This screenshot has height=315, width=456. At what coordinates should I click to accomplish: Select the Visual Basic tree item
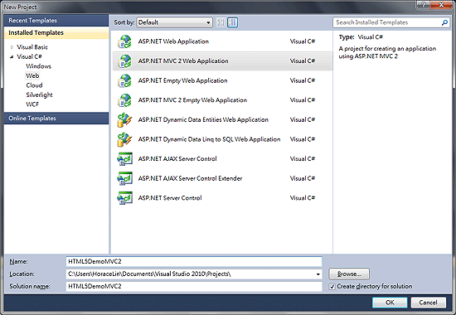pyautogui.click(x=32, y=47)
